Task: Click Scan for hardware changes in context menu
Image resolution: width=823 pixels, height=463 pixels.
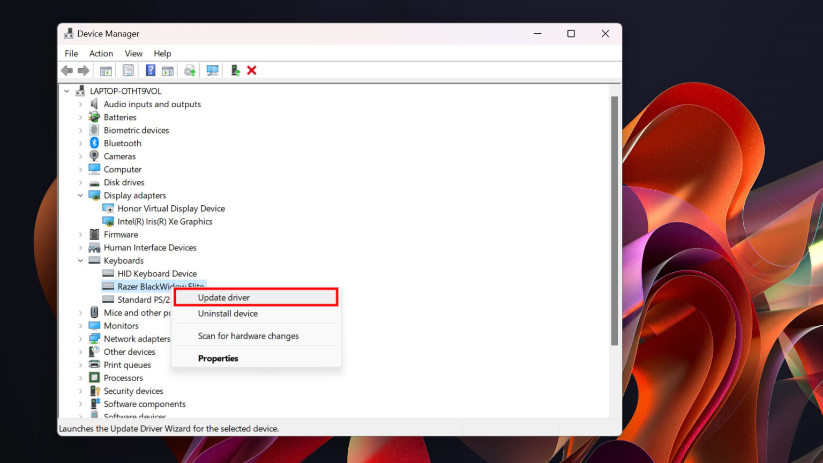Action: [248, 336]
